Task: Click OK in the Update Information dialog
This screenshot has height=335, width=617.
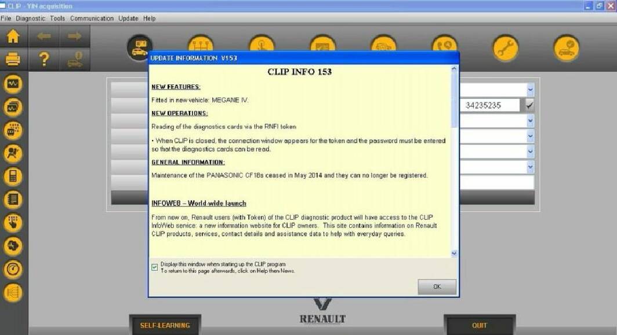Action: click(x=437, y=287)
